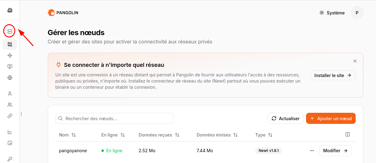Open the globe icon in the sidebar
Viewport: 376px width, 163px height.
(10, 78)
